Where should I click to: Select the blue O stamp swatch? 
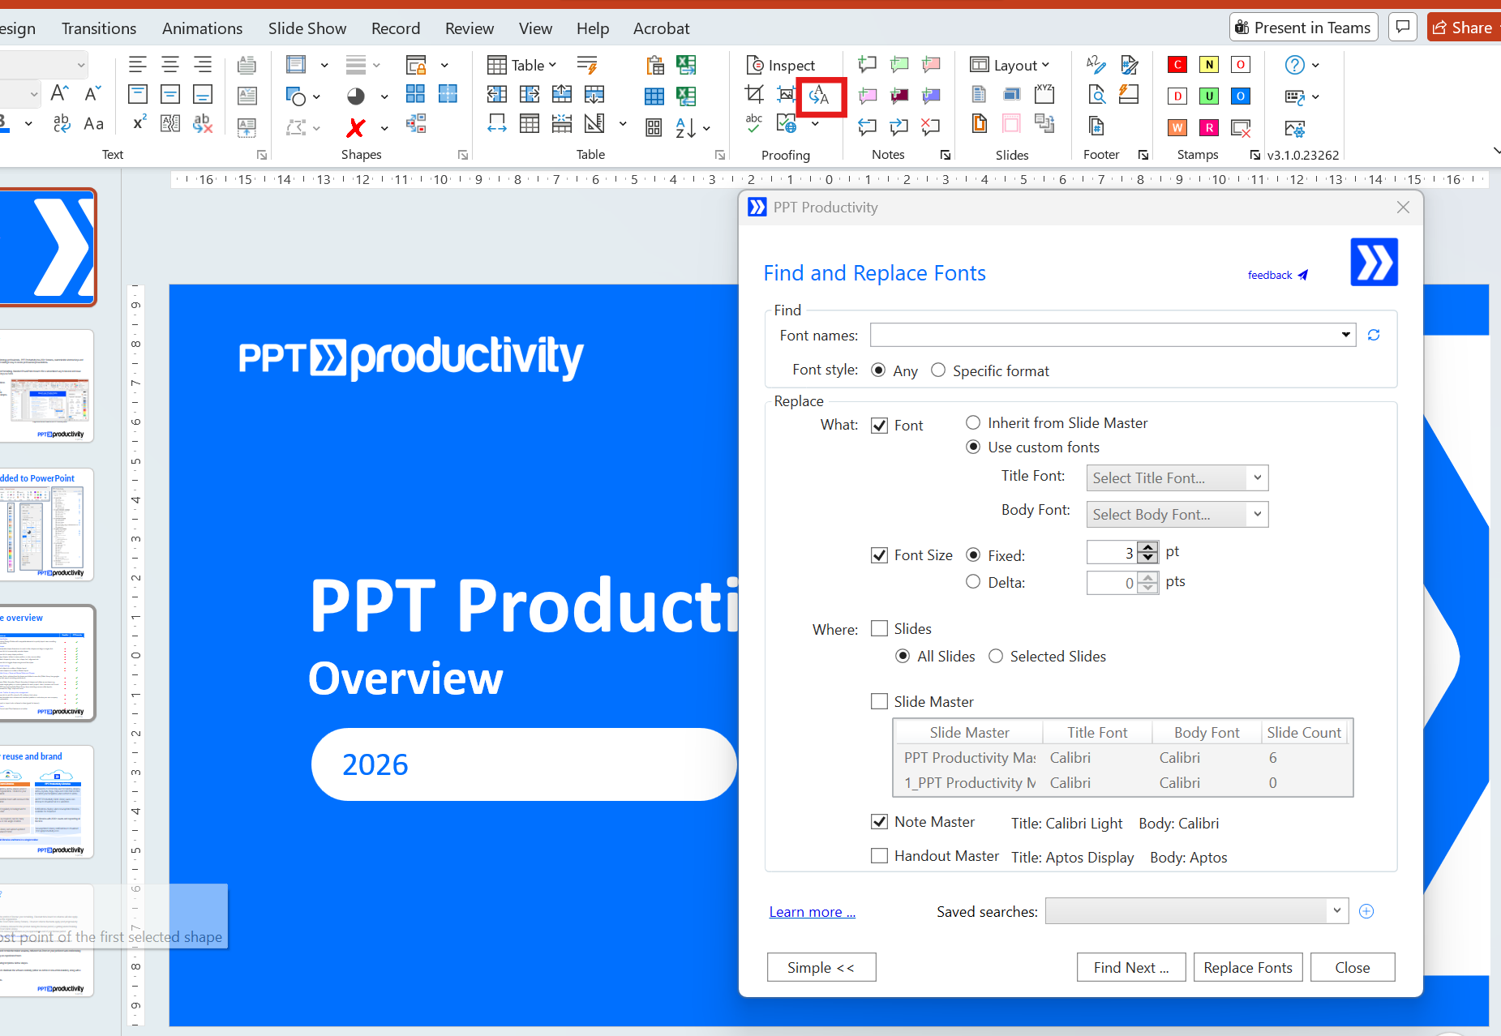pos(1241,96)
